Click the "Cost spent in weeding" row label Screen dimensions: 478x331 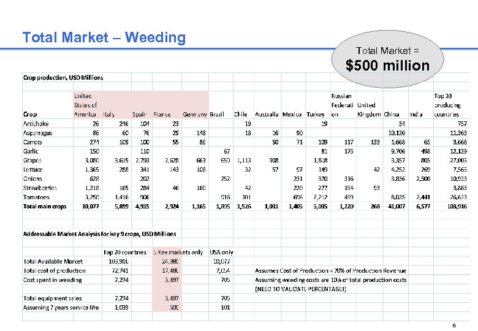coord(52,280)
